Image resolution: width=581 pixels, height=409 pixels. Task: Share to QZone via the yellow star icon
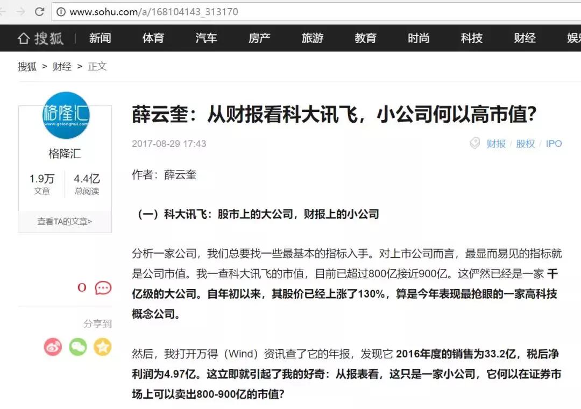(x=103, y=347)
